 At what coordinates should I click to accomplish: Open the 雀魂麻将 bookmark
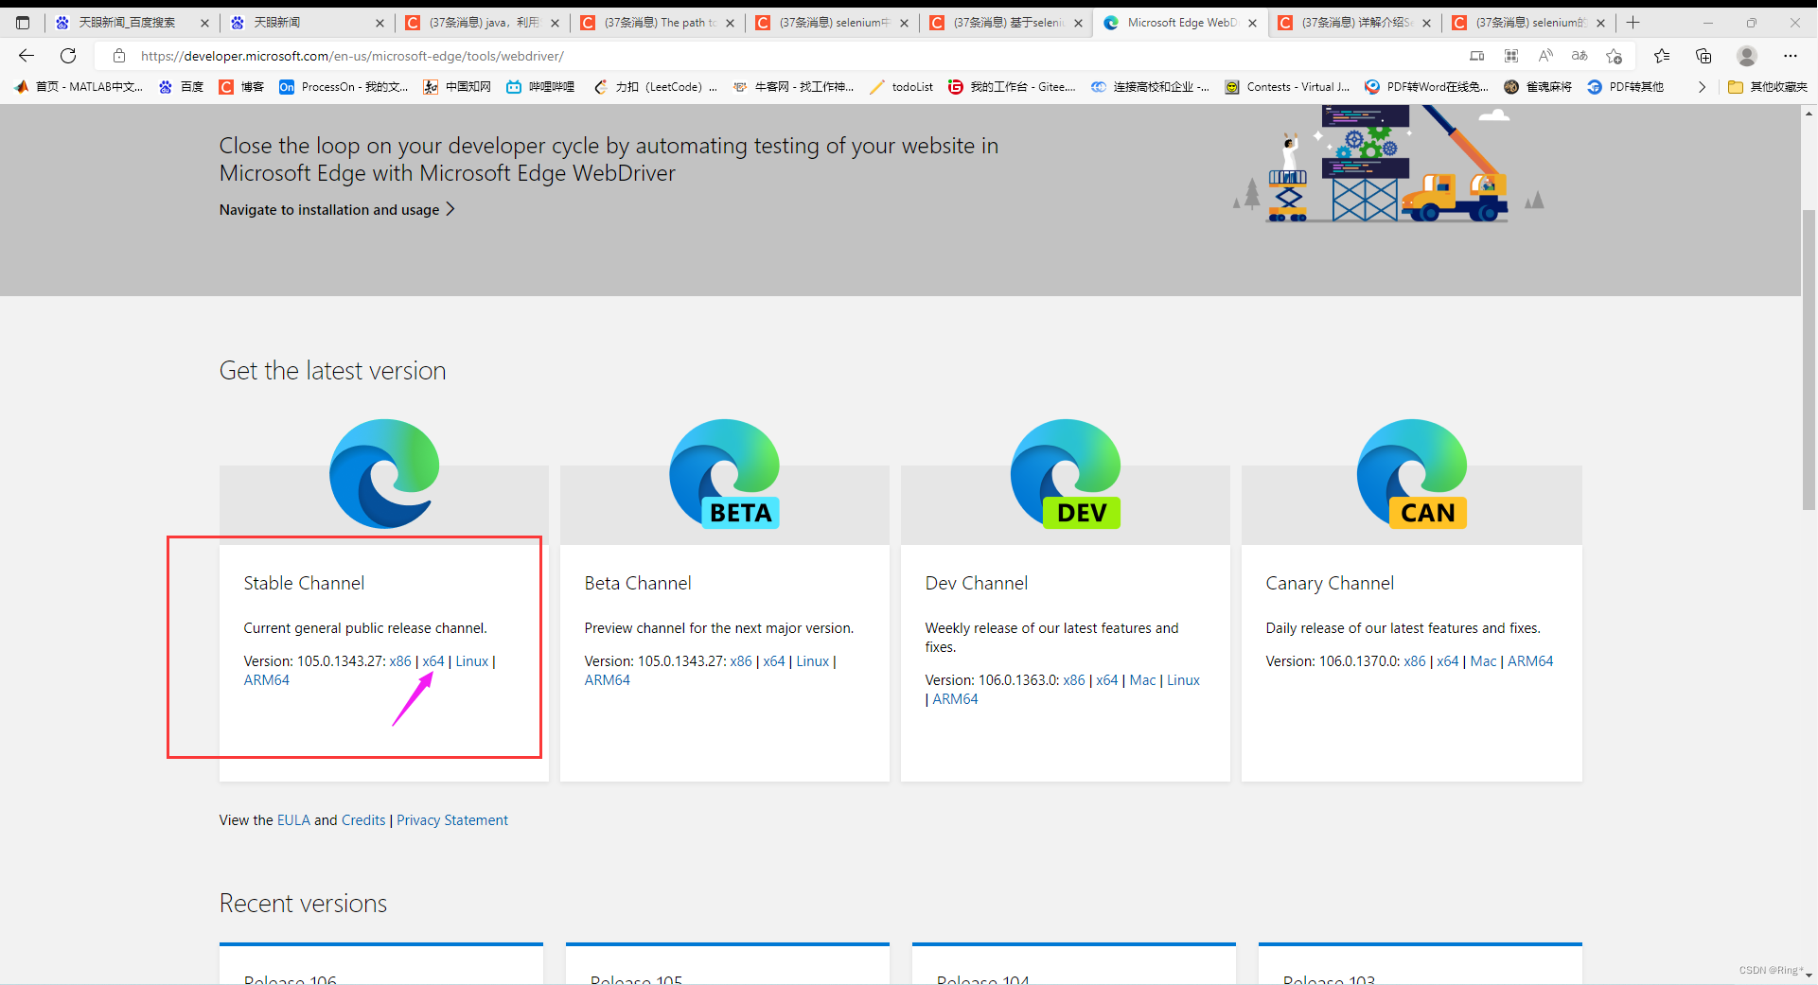pyautogui.click(x=1538, y=87)
